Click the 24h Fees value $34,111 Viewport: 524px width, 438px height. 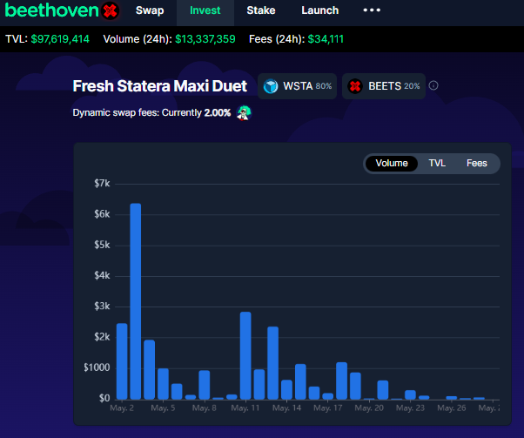point(326,39)
